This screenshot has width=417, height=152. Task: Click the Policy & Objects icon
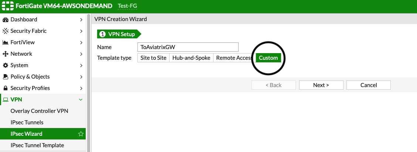pyautogui.click(x=6, y=77)
